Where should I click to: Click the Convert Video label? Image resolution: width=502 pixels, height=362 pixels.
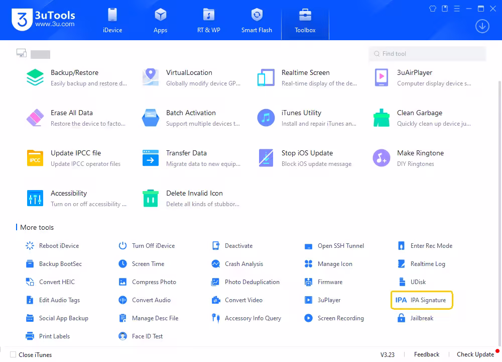point(243,300)
